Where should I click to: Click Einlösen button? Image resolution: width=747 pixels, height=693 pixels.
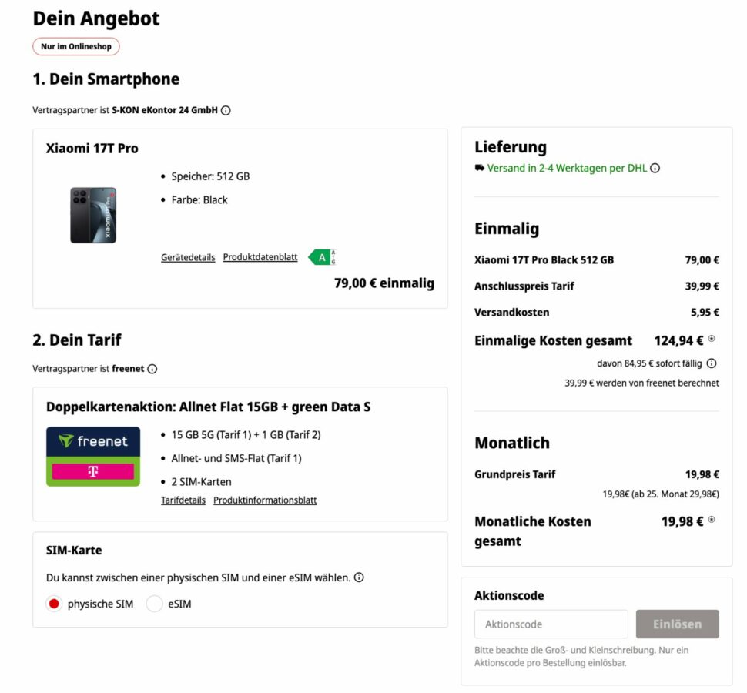tap(677, 624)
